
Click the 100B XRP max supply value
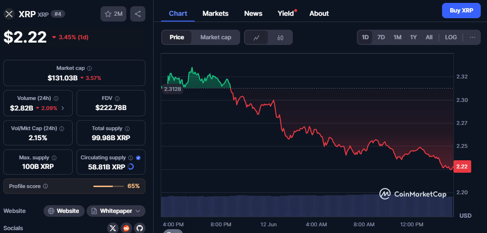[x=38, y=166]
